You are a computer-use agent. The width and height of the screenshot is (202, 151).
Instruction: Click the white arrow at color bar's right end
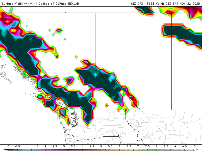[196, 149]
